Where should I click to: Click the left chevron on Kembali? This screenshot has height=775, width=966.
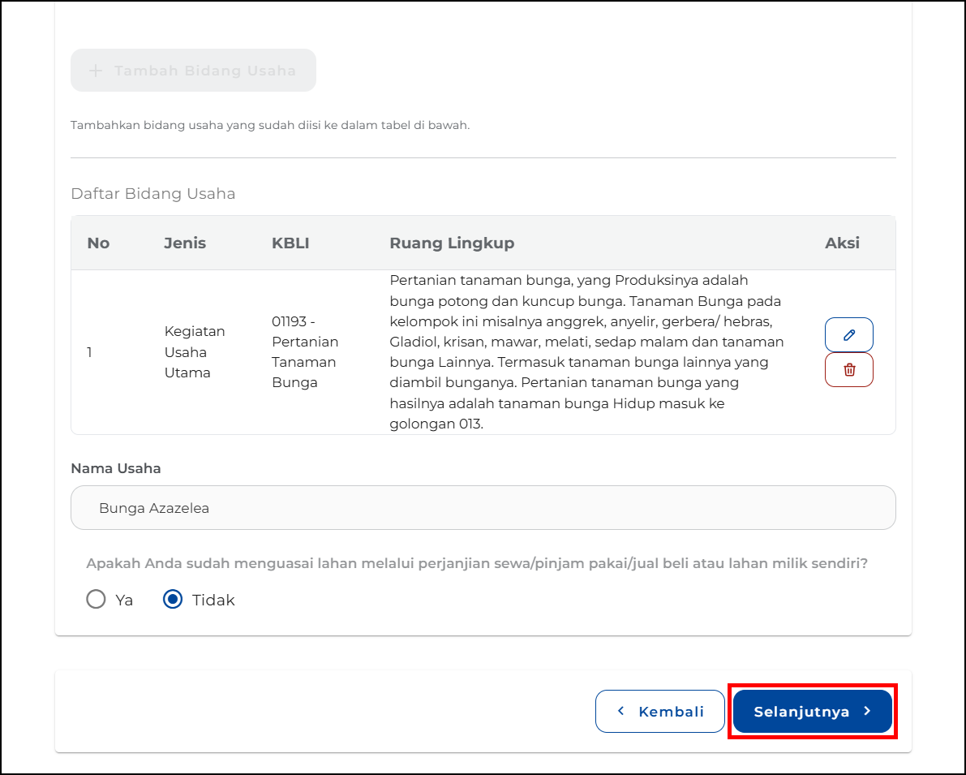pos(621,711)
